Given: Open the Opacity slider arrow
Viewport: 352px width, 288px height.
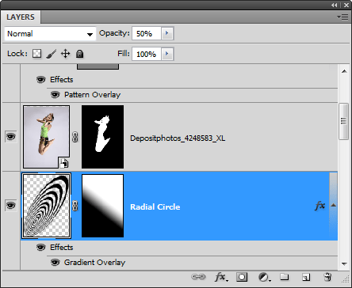Looking at the screenshot, I should [x=167, y=33].
